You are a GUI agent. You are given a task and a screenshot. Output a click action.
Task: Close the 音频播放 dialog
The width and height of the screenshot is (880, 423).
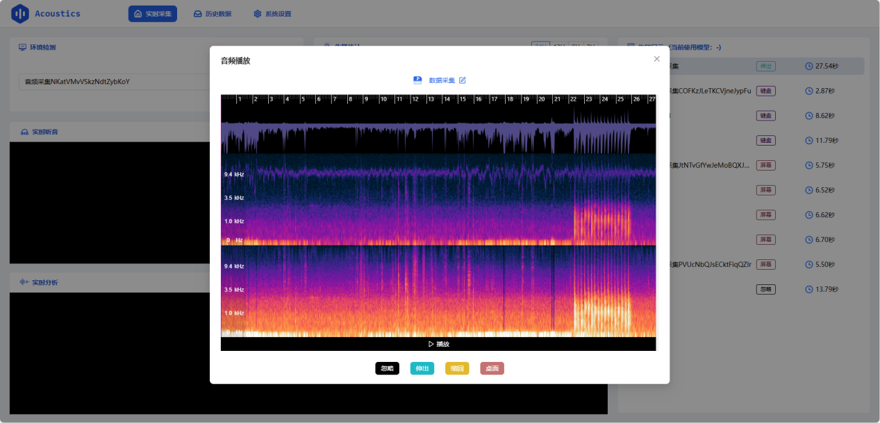point(656,59)
